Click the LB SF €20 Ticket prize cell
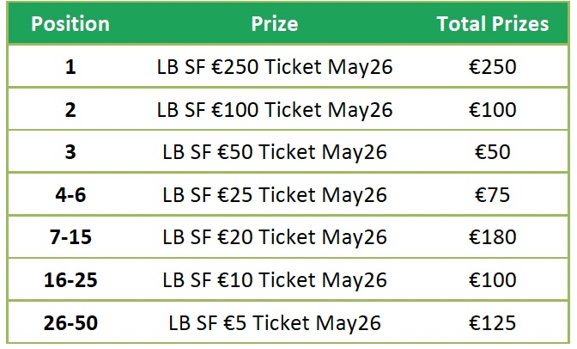Screen dimensions: 577x349 (x=275, y=237)
